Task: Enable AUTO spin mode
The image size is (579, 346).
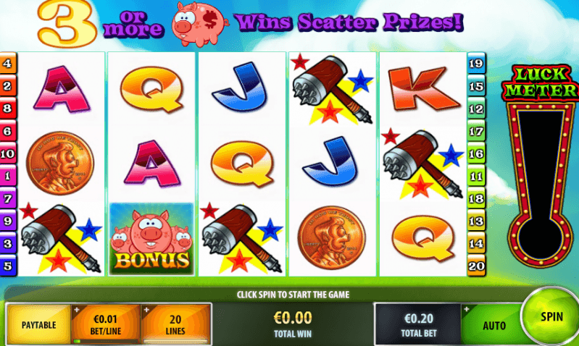Action: [x=494, y=325]
